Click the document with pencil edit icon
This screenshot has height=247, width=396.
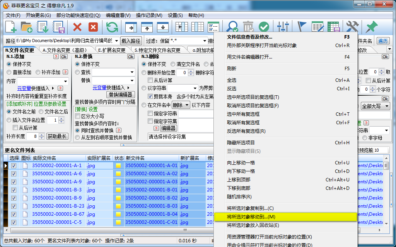pos(318,27)
